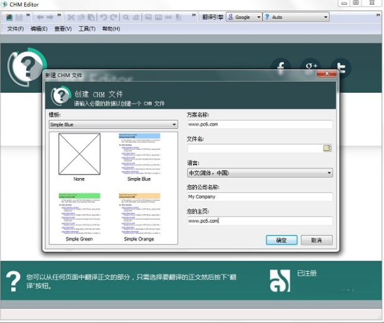The image size is (384, 323).
Task: Click the 翻译引擎 label in toolbar
Action: pos(212,17)
